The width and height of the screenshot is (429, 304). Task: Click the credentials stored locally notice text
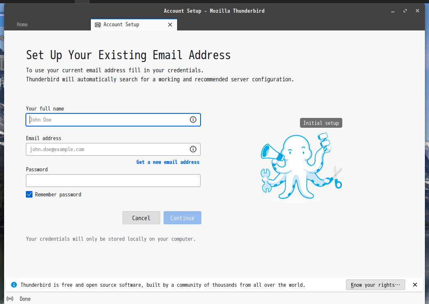point(111,239)
